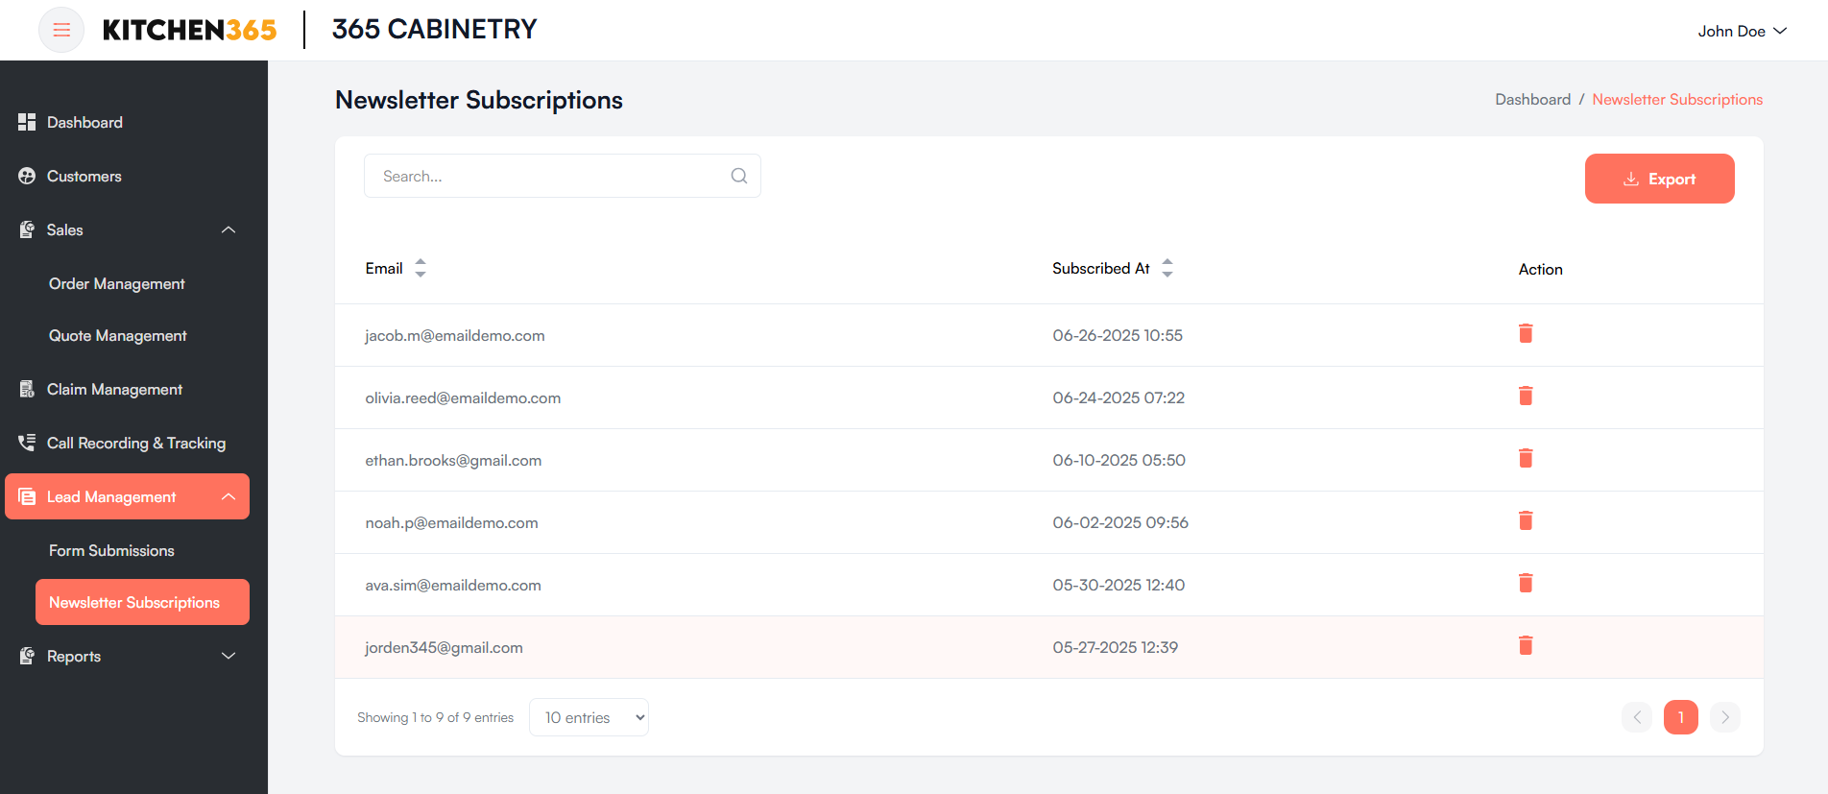Click the Dashboard grid icon in sidebar

pos(27,122)
